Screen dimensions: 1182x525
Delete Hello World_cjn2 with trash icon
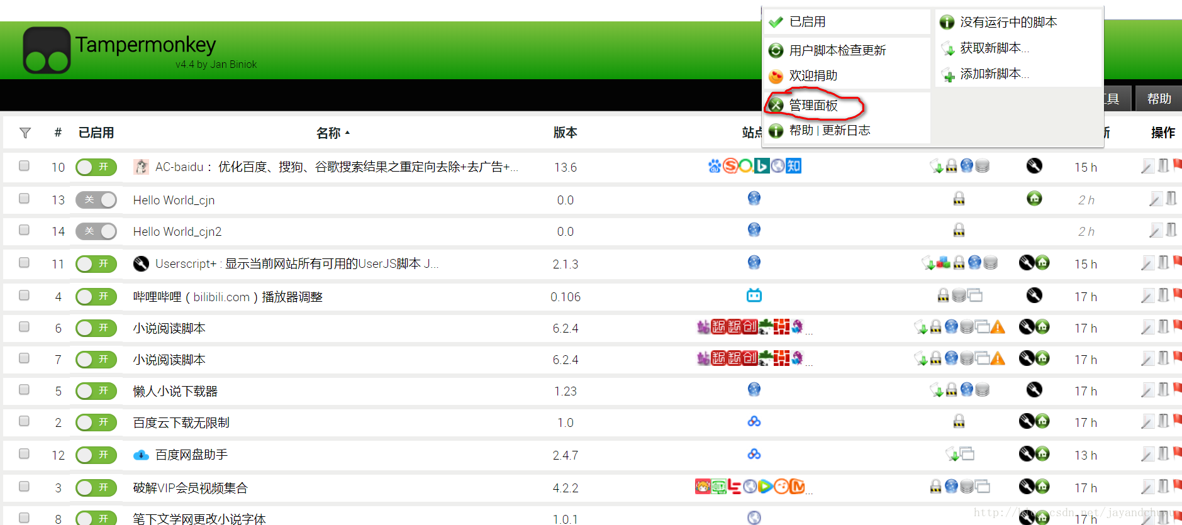[1171, 230]
